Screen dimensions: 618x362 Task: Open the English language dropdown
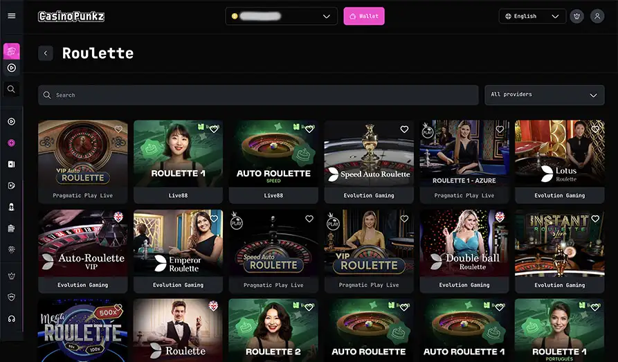[532, 16]
